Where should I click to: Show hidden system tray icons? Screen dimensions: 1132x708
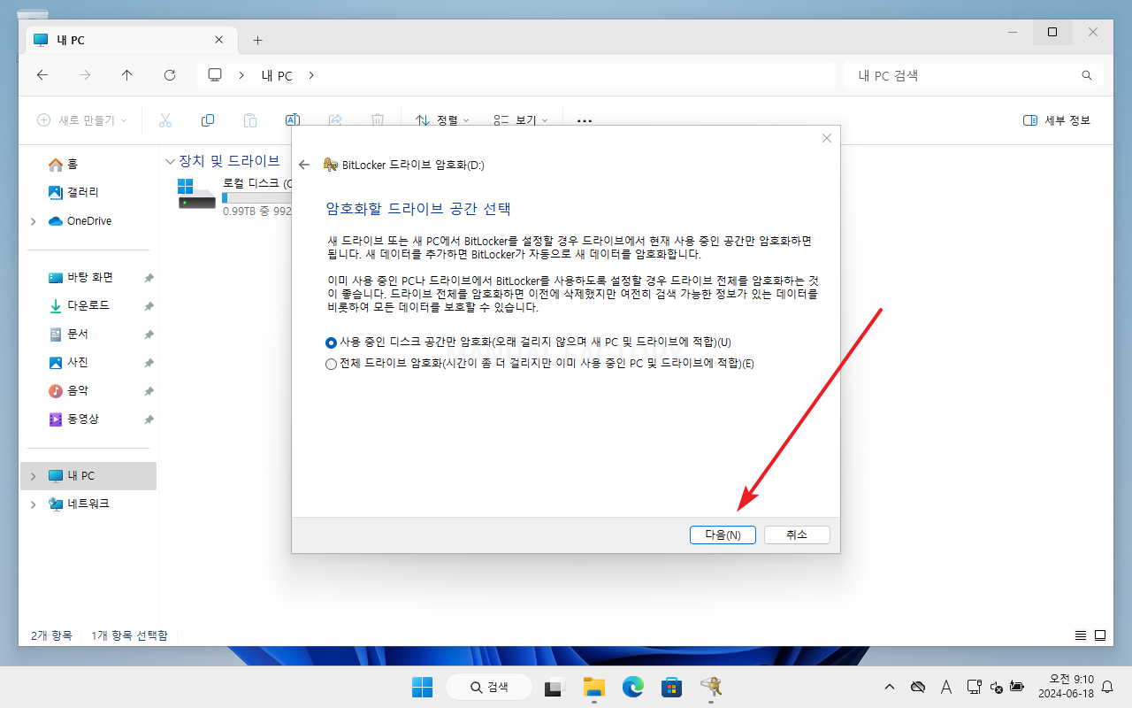890,687
